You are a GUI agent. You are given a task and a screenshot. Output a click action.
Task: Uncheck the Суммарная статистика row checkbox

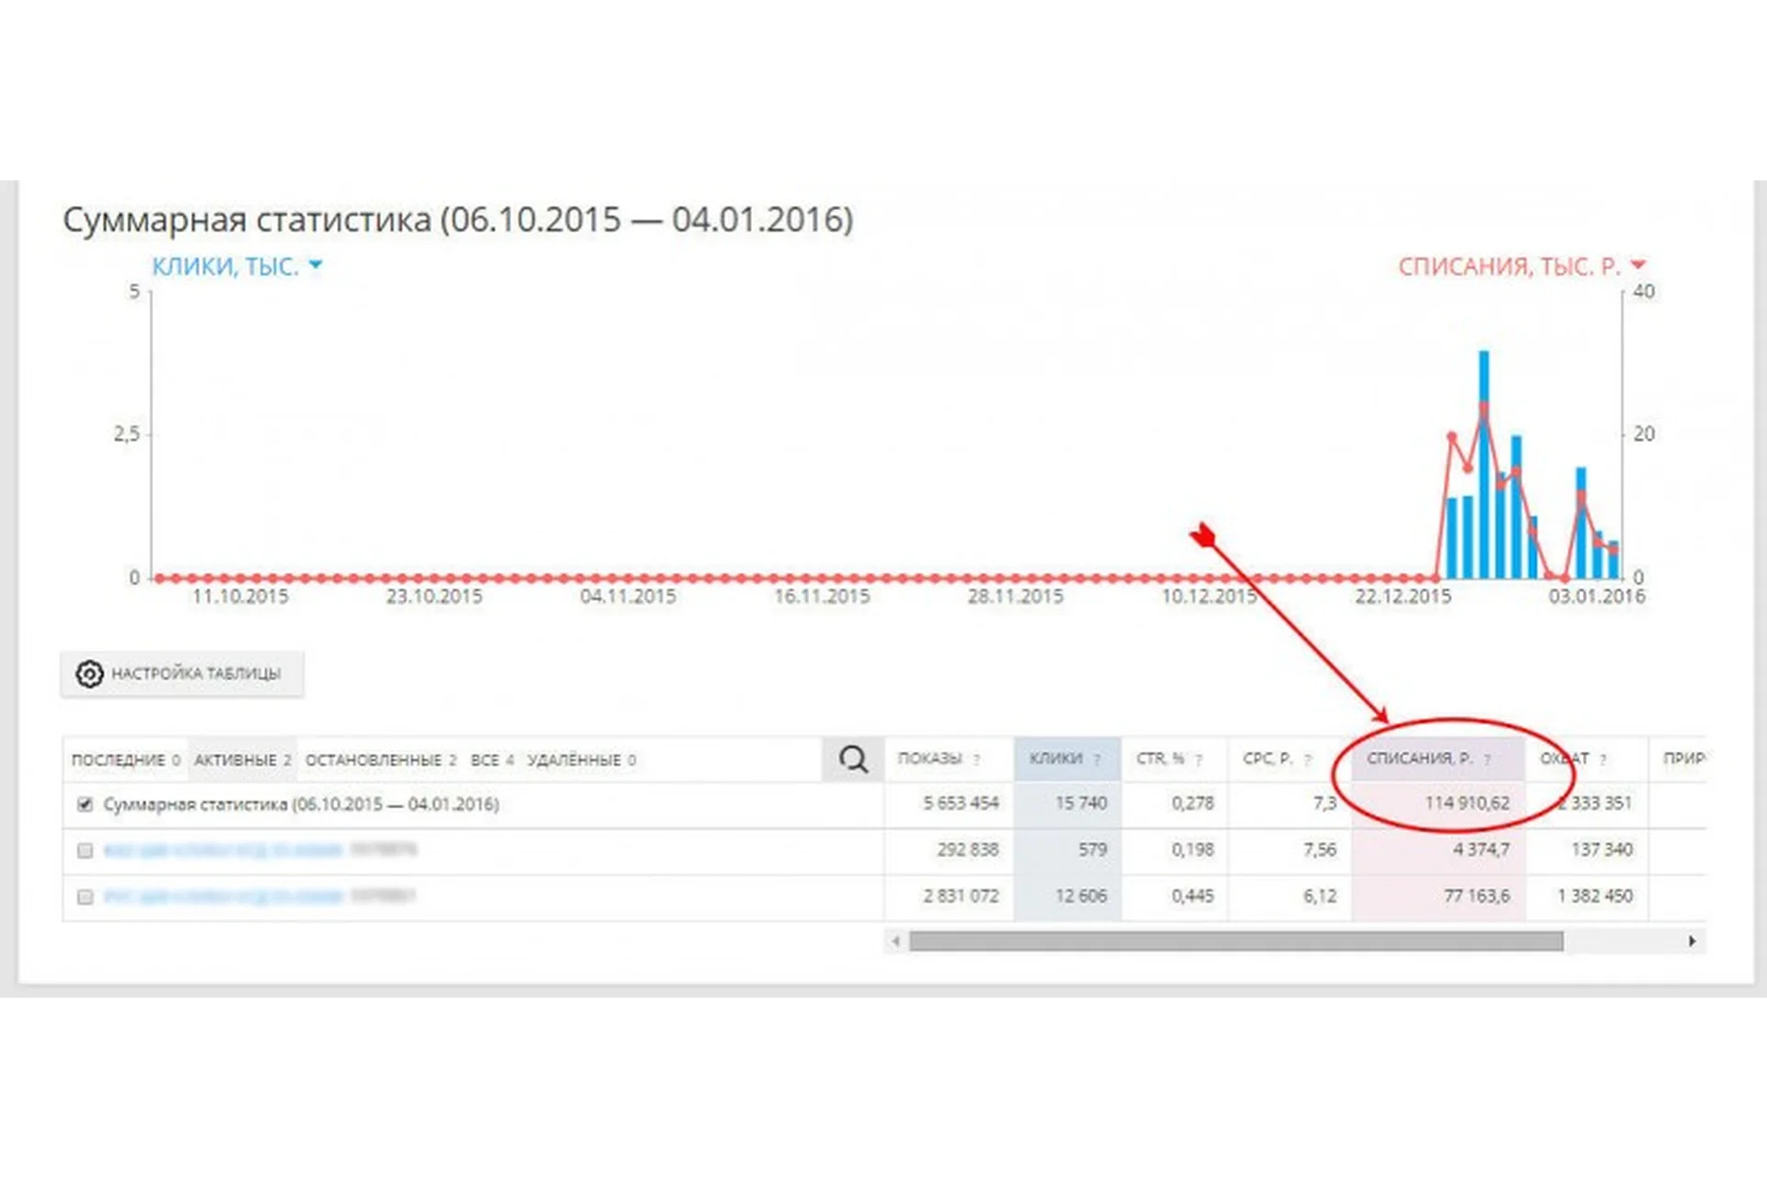tap(84, 803)
